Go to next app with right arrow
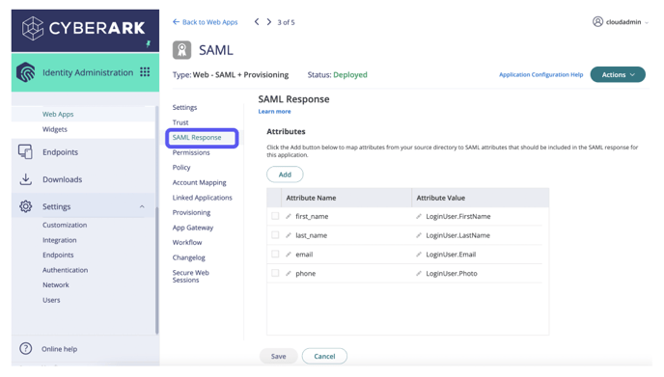Screen dimensions: 664x377 pos(269,21)
